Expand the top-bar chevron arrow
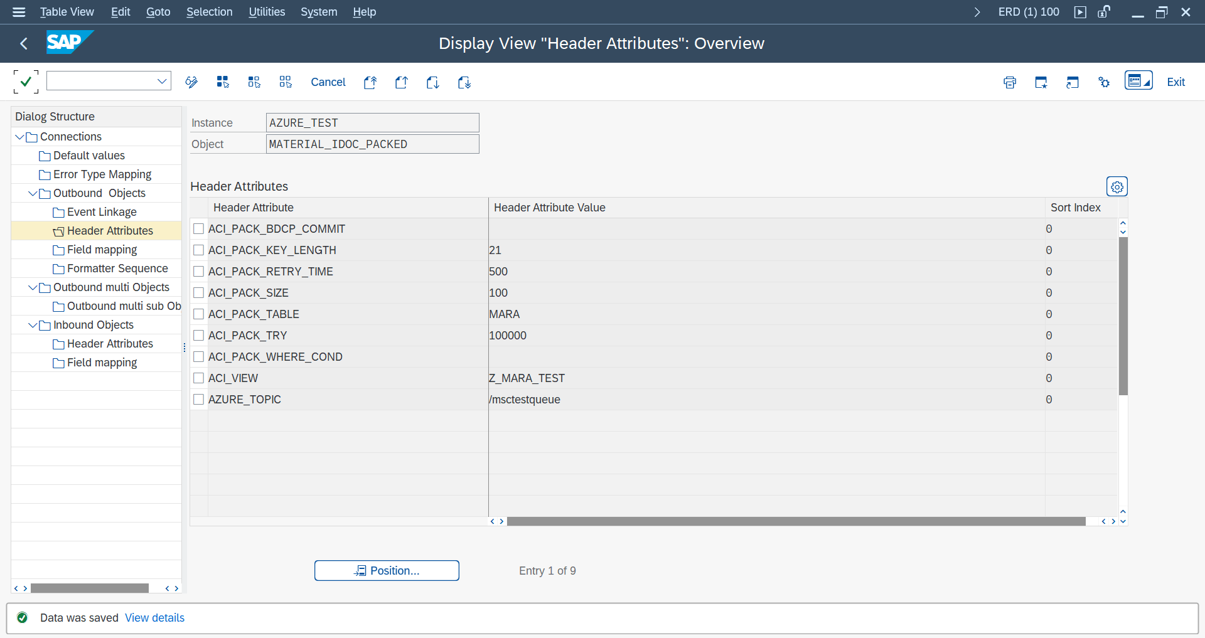The height and width of the screenshot is (638, 1205). [977, 12]
